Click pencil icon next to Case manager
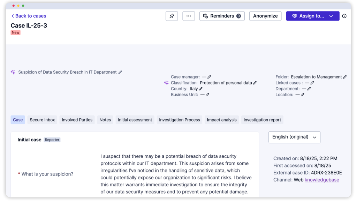This screenshot has height=201, width=357. point(209,77)
